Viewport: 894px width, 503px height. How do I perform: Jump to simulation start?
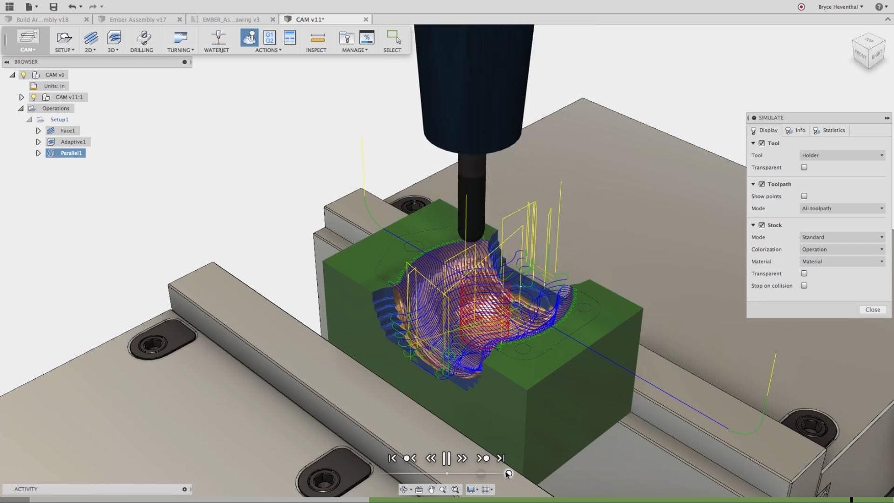point(392,458)
